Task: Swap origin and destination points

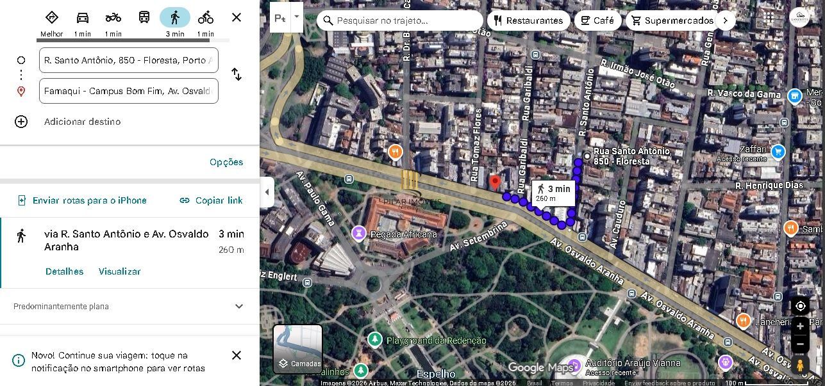Action: [237, 75]
